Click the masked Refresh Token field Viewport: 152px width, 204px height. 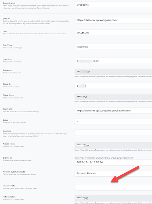pyautogui.click(x=113, y=198)
